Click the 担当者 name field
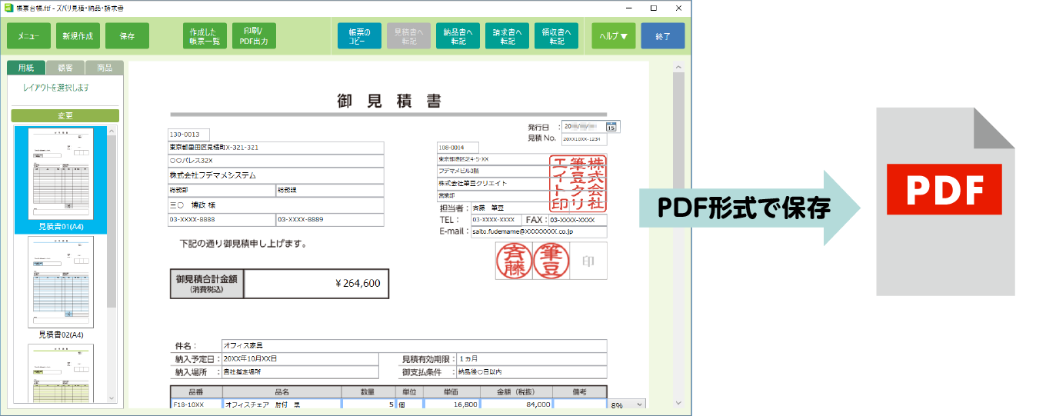1046x416 pixels. 538,208
